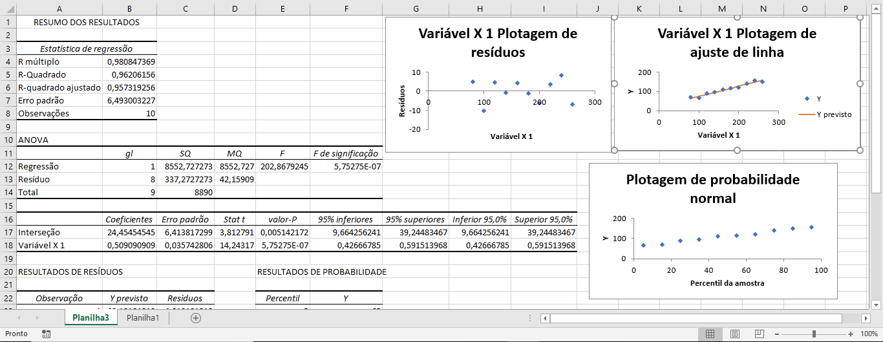
Task: Click the 'Y previsto' legend entry
Action: coord(825,114)
